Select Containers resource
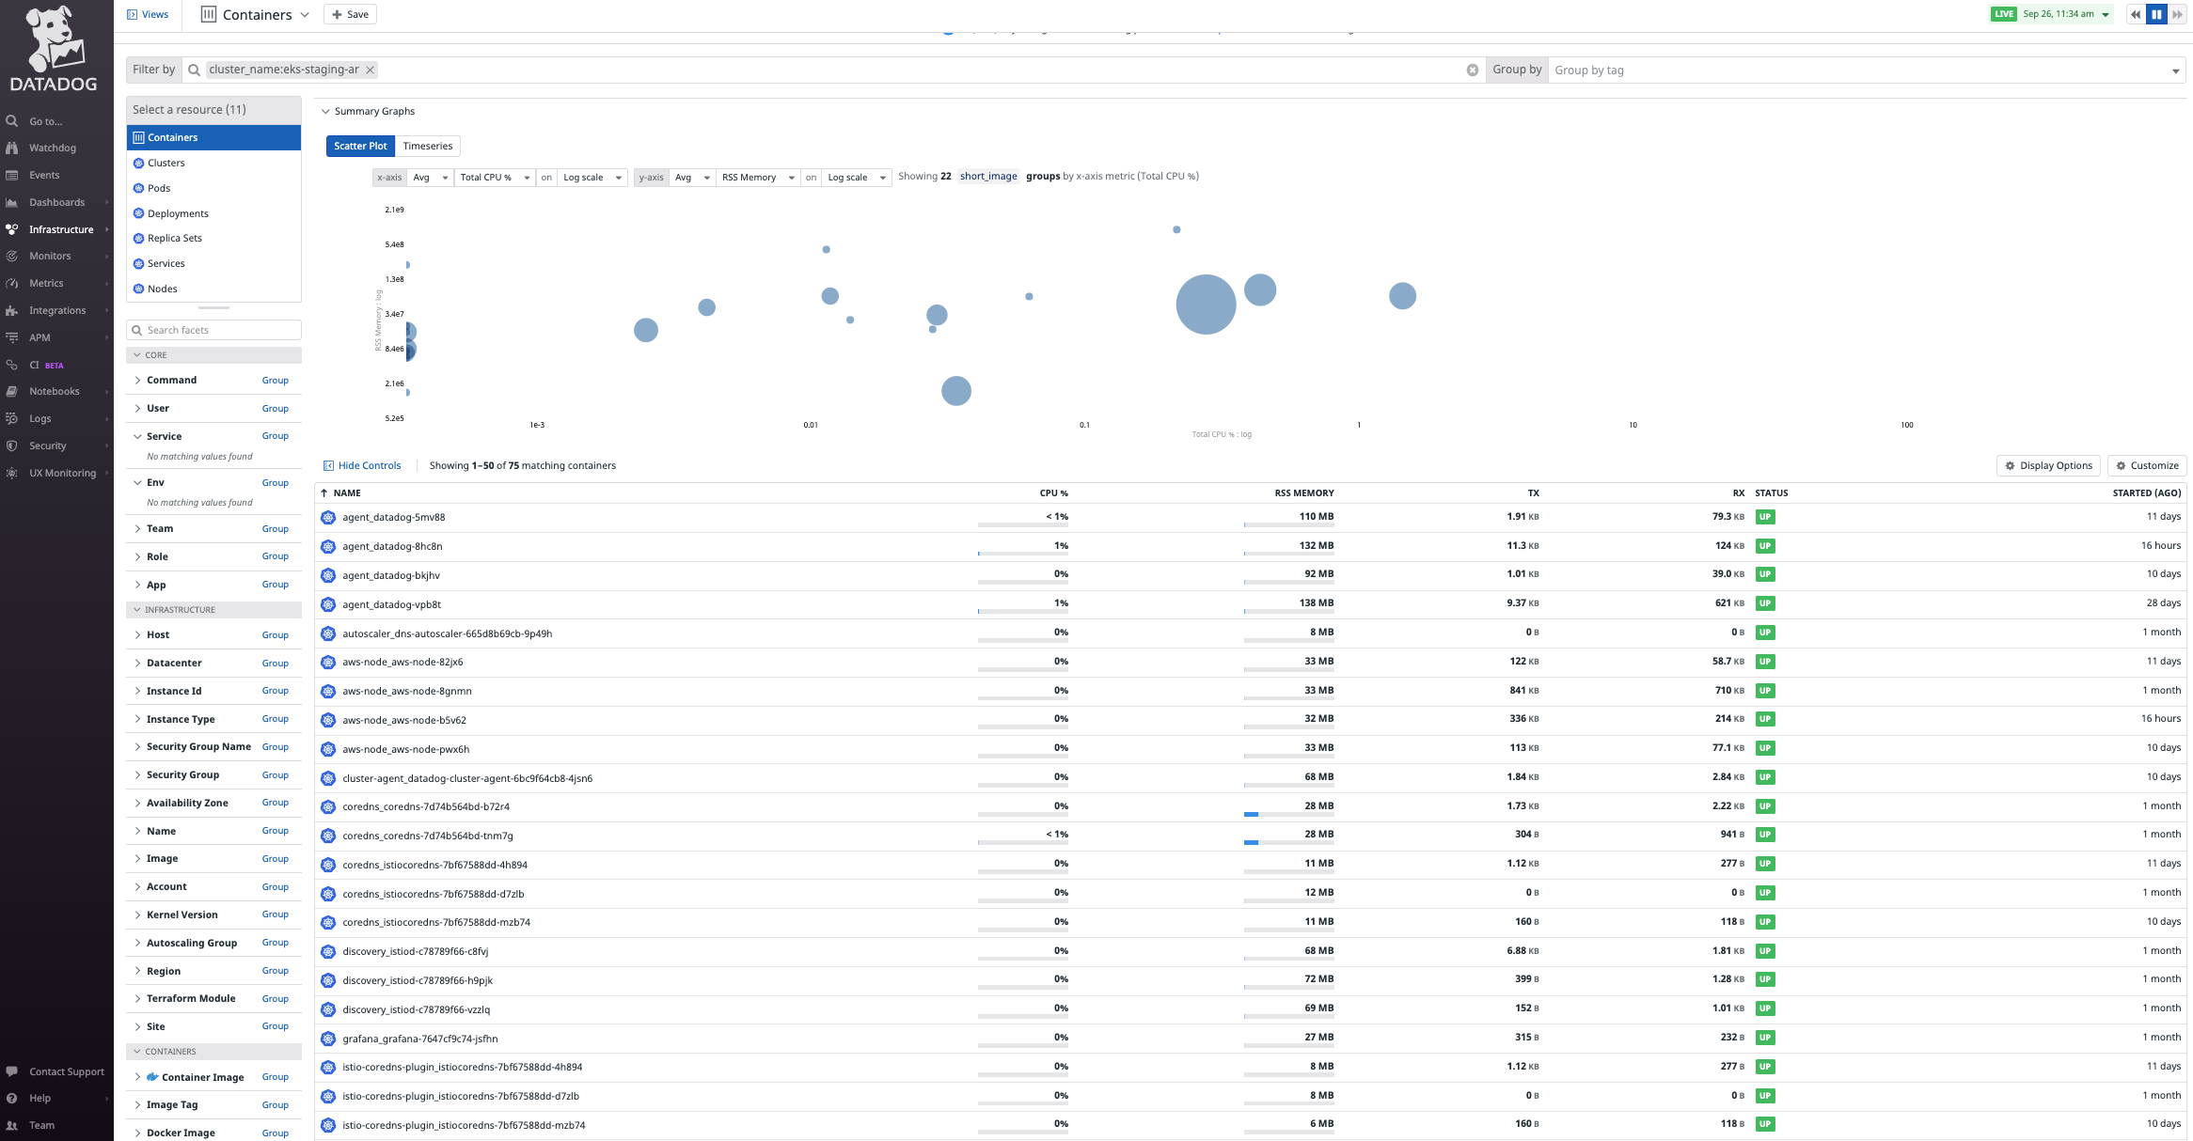Image resolution: width=2193 pixels, height=1141 pixels. click(213, 137)
